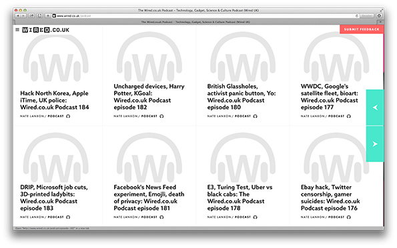397x248 pixels.
Task: Click the plus button left of the address bar
Action: (x=47, y=16)
